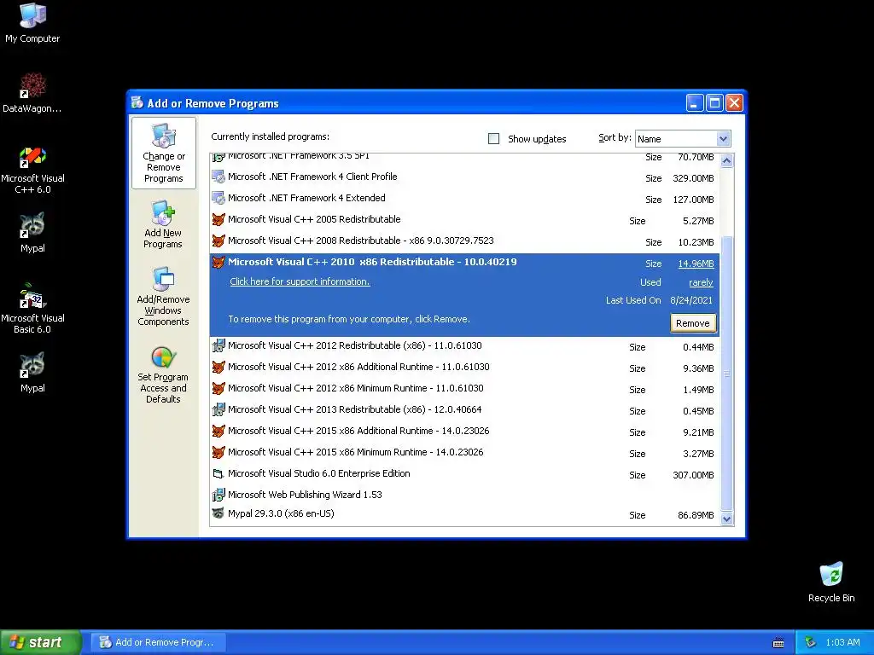This screenshot has height=655, width=874.
Task: Select Visual C++ 2013 Redistributable 12.0.40664 row
Action: 464,410
